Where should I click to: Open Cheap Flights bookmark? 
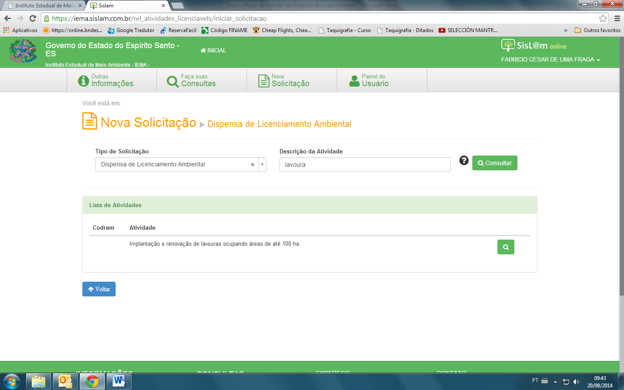coord(282,30)
